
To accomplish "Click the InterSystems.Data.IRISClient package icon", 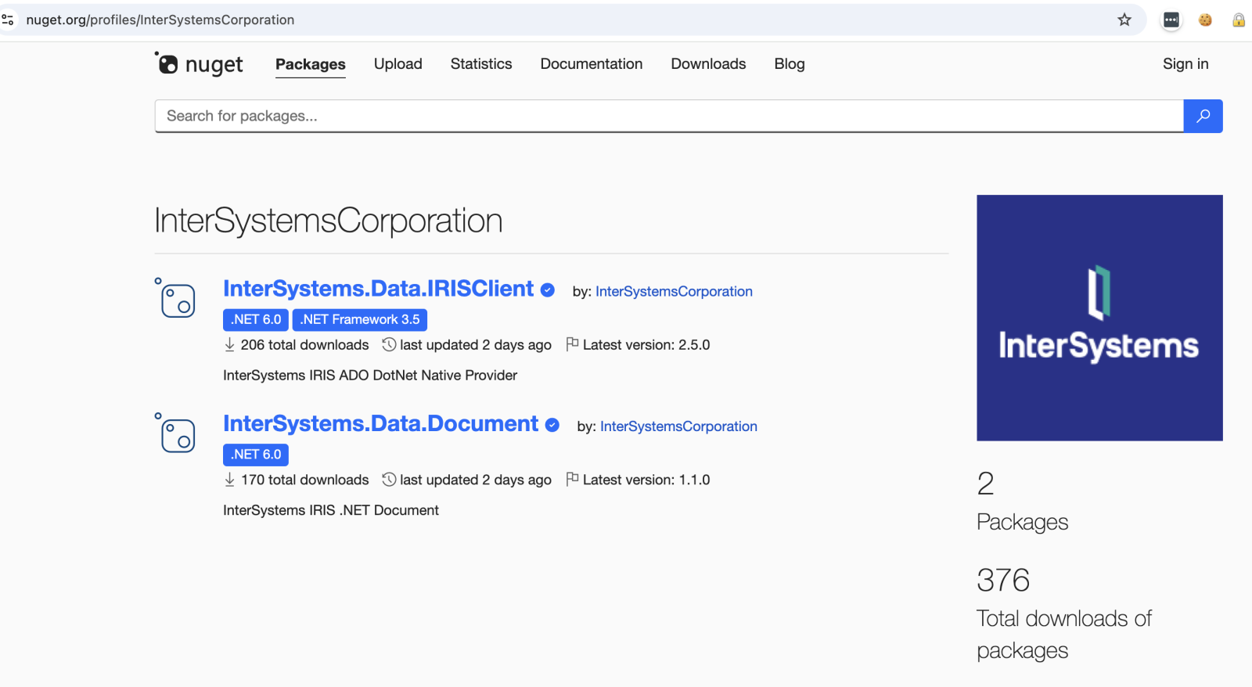I will click(x=175, y=298).
